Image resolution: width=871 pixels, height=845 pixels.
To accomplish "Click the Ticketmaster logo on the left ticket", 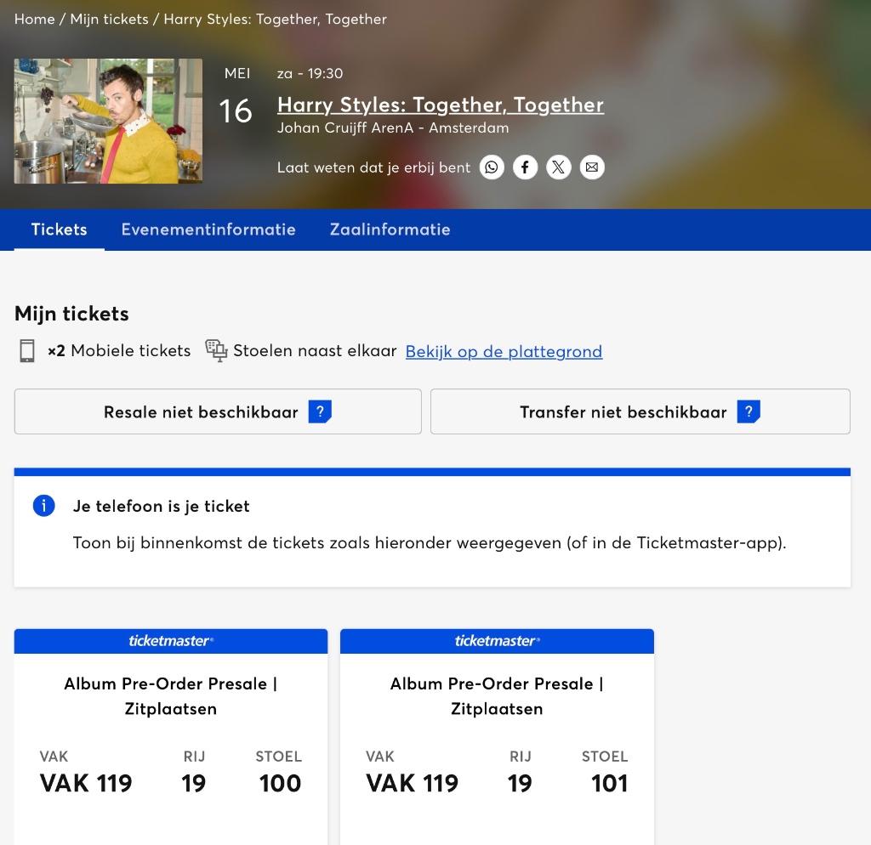I will tap(170, 641).
